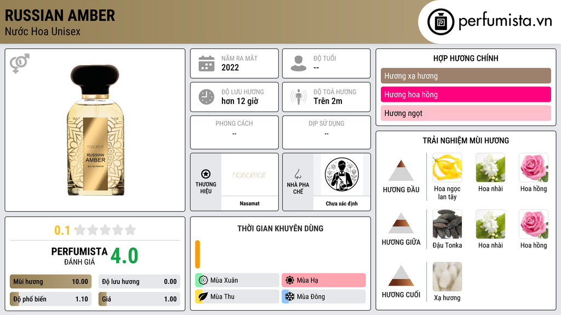Click the clock icon beside Độ lưu hương
The image size is (561, 315).
point(207,97)
